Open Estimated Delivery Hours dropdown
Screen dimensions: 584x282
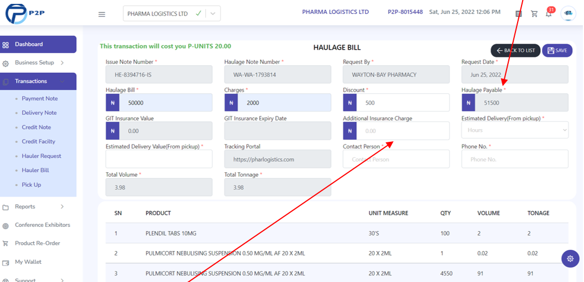pyautogui.click(x=515, y=130)
